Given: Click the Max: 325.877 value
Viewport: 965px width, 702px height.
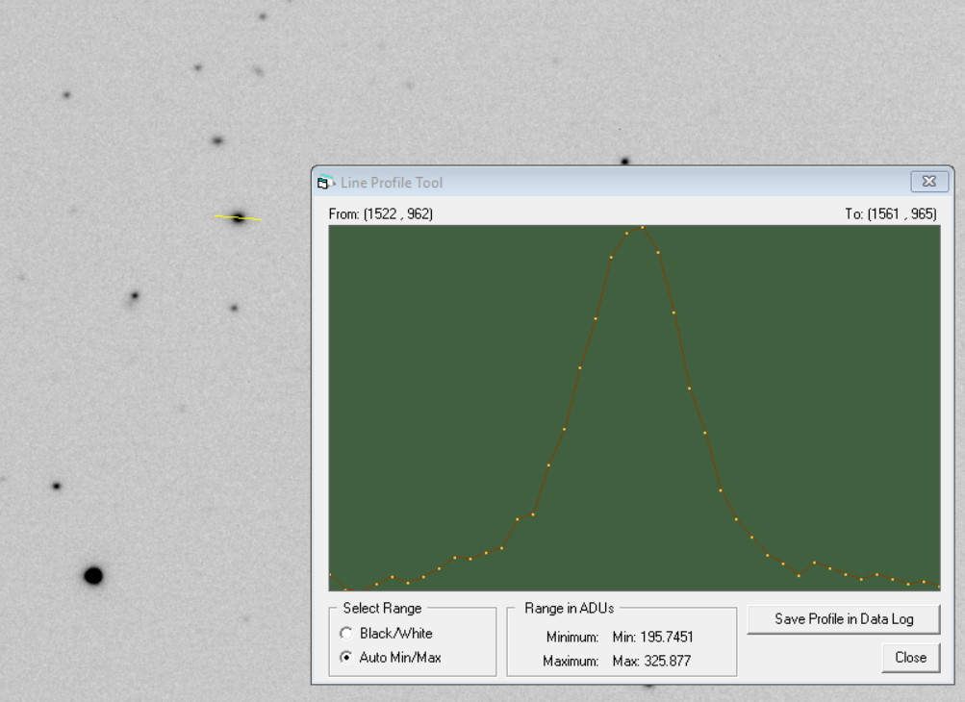Looking at the screenshot, I should coord(651,661).
